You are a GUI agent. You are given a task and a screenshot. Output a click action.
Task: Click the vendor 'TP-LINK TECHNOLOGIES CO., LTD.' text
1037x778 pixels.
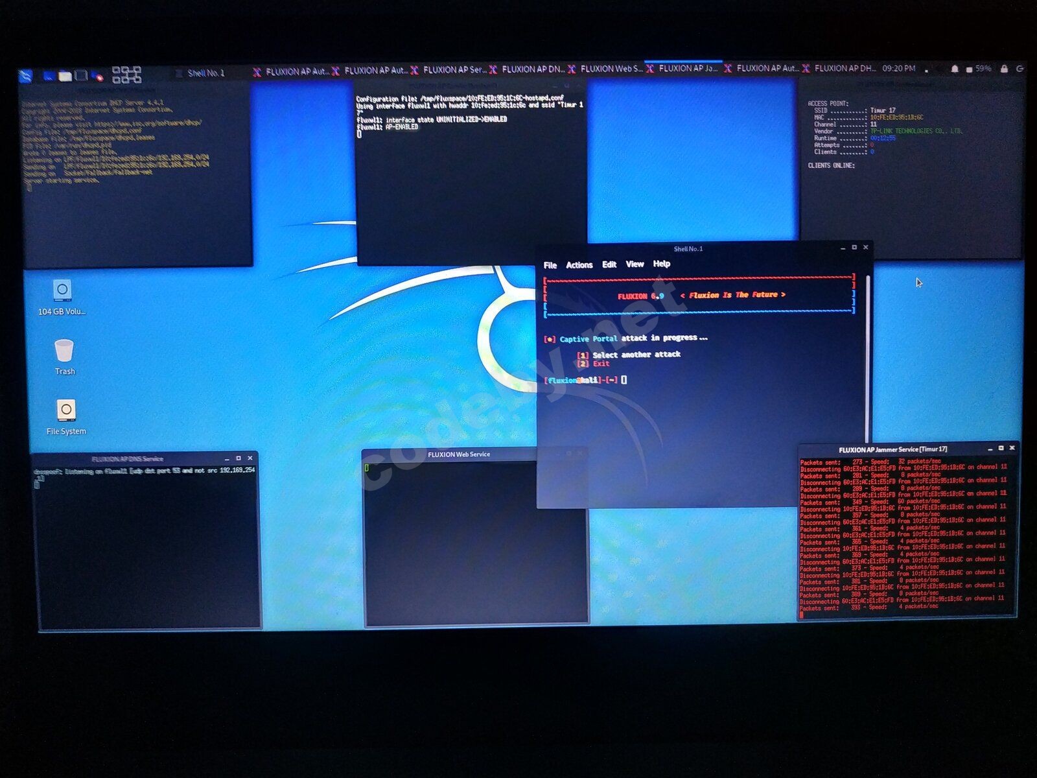pyautogui.click(x=916, y=131)
